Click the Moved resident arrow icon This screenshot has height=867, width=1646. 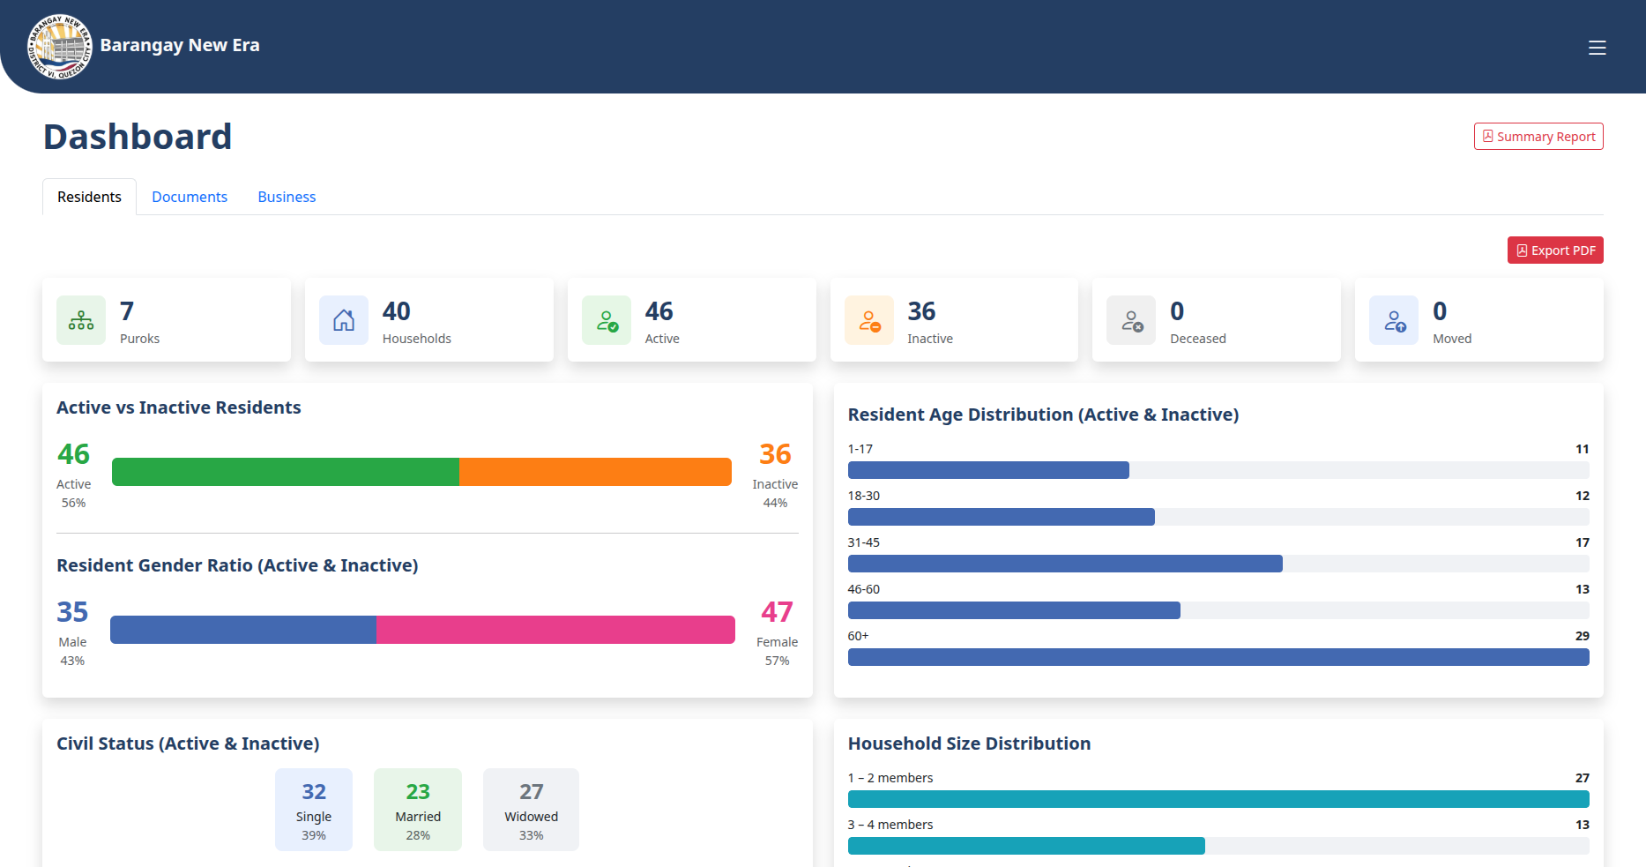pos(1394,320)
